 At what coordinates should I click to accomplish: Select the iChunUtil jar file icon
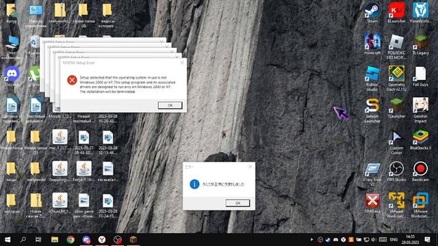click(60, 204)
